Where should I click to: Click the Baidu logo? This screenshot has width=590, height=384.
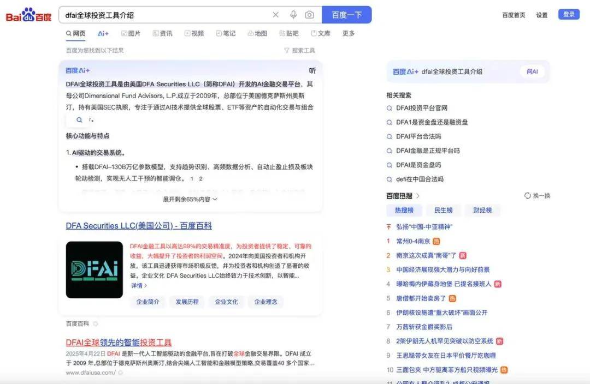(x=28, y=15)
